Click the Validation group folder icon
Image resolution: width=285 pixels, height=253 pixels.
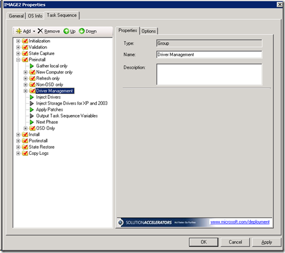25,47
